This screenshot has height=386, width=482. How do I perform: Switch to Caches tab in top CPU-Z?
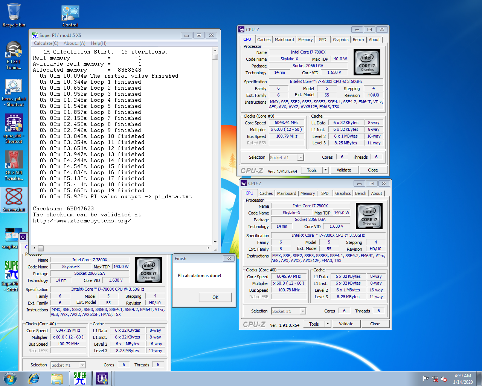[264, 40]
